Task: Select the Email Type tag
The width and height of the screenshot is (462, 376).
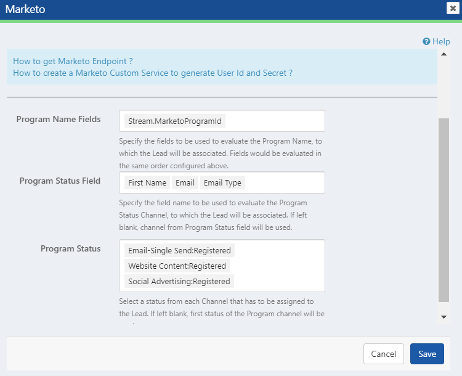Action: [222, 183]
